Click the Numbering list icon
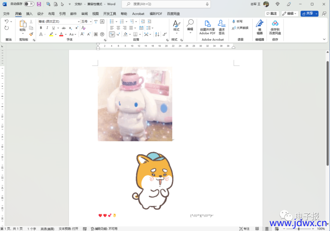 pos(122,21)
